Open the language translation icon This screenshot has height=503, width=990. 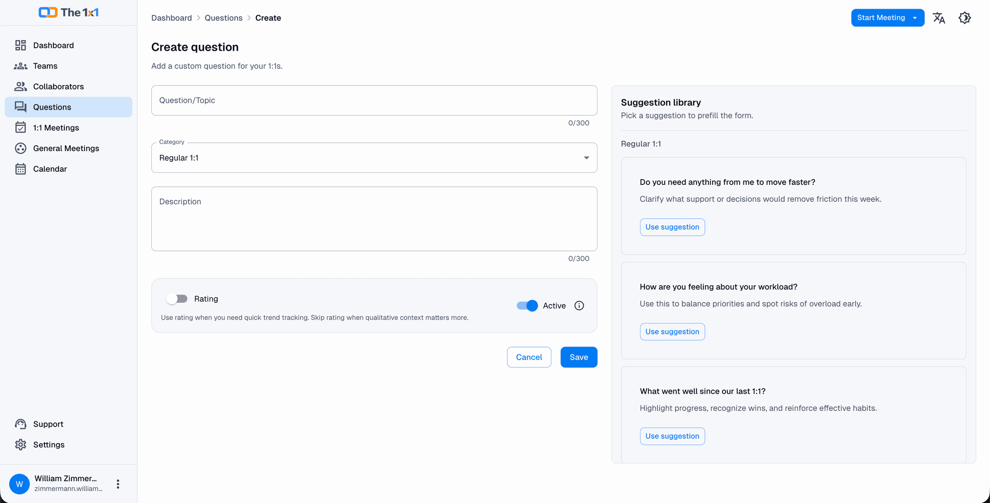tap(939, 17)
